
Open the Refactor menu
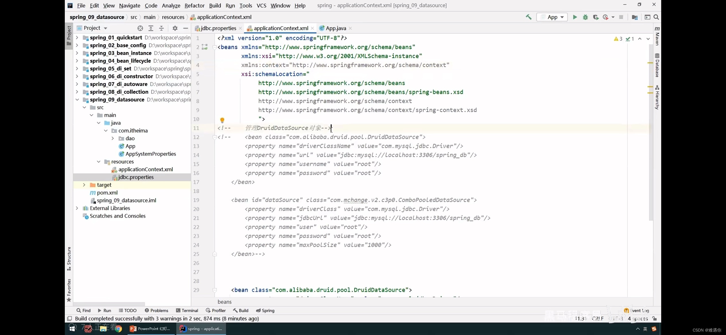[x=194, y=5]
